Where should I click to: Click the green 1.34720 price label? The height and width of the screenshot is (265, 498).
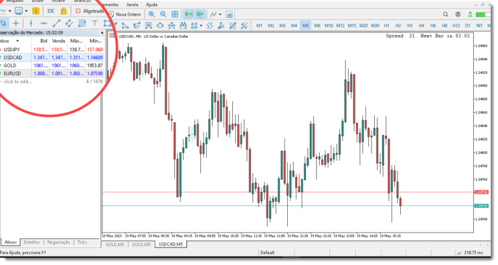tap(481, 206)
